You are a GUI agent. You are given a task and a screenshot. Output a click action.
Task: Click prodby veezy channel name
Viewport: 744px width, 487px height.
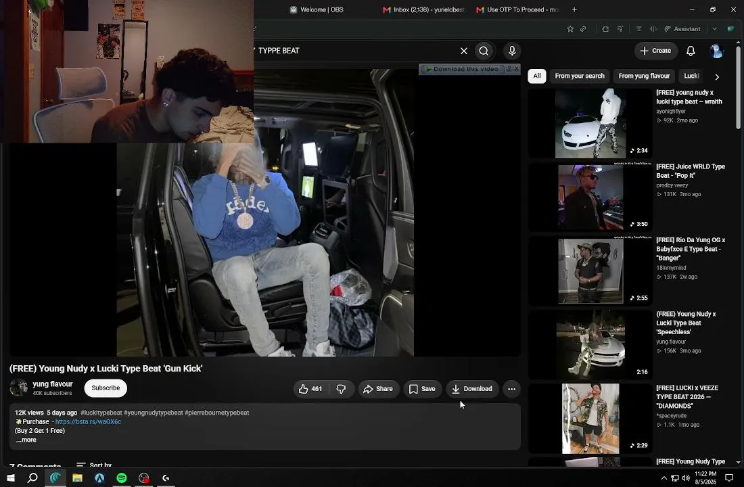[x=672, y=185]
